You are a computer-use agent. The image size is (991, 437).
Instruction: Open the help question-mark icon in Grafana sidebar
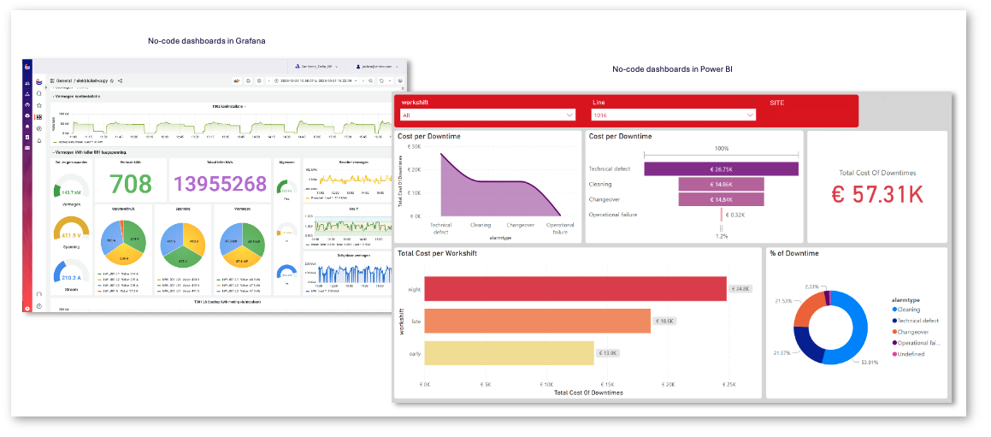coord(39,305)
